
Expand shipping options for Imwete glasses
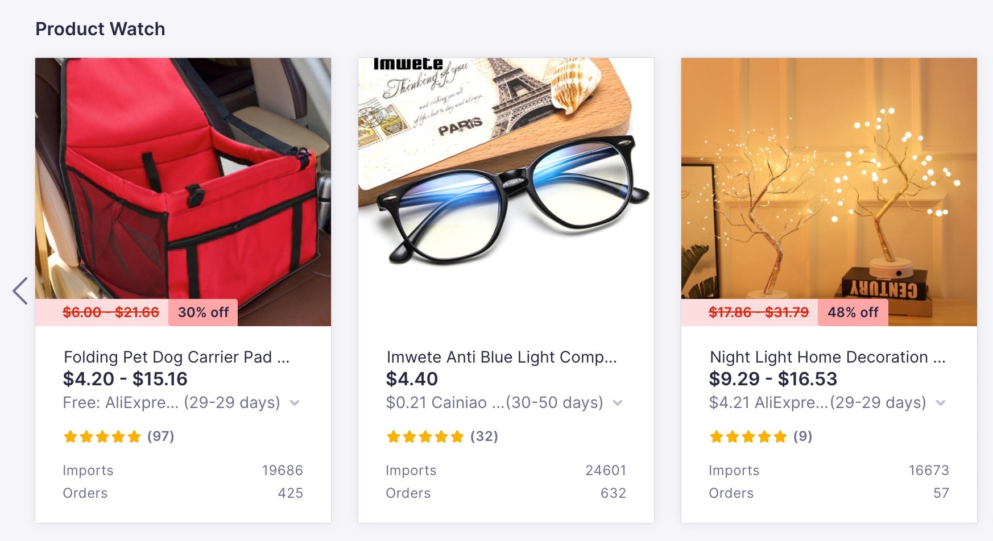(x=618, y=403)
